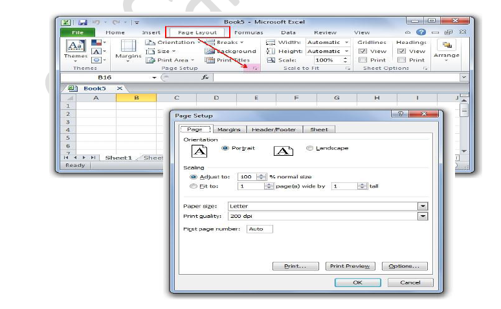This screenshot has height=309, width=501.
Task: Open the Themes gallery icon
Action: pyautogui.click(x=76, y=48)
